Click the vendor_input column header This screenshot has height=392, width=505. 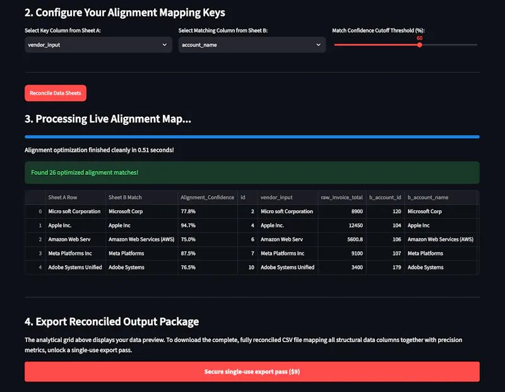(x=287, y=198)
